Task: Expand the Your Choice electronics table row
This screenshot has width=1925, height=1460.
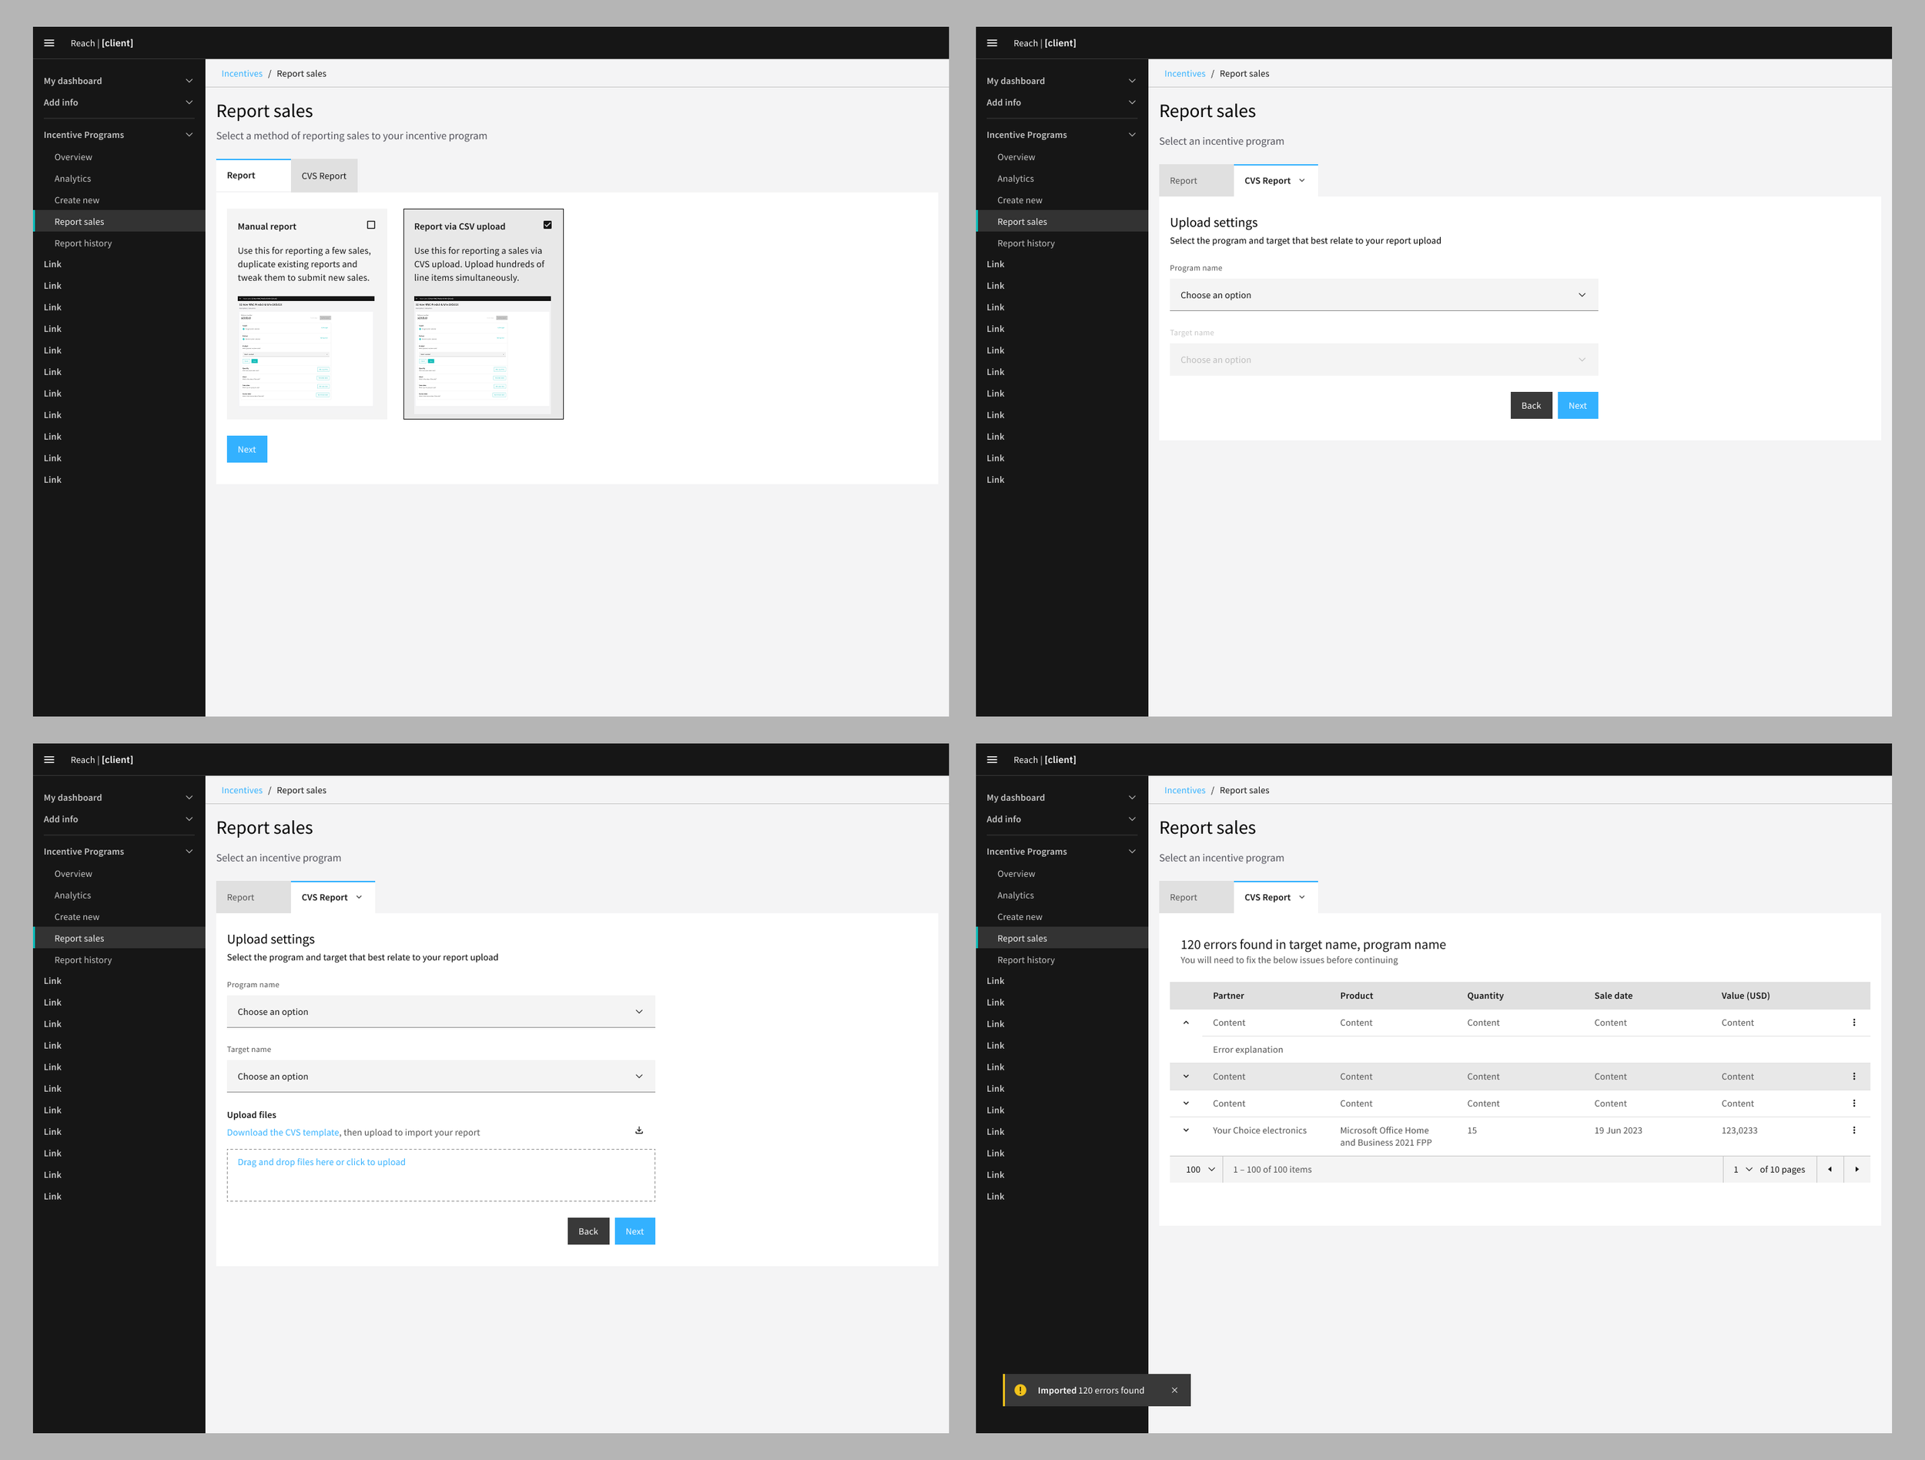Action: (x=1185, y=1130)
